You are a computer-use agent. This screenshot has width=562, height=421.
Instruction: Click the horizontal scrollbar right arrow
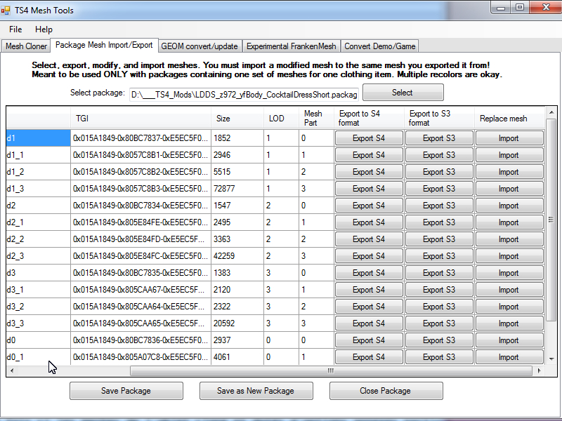click(539, 371)
